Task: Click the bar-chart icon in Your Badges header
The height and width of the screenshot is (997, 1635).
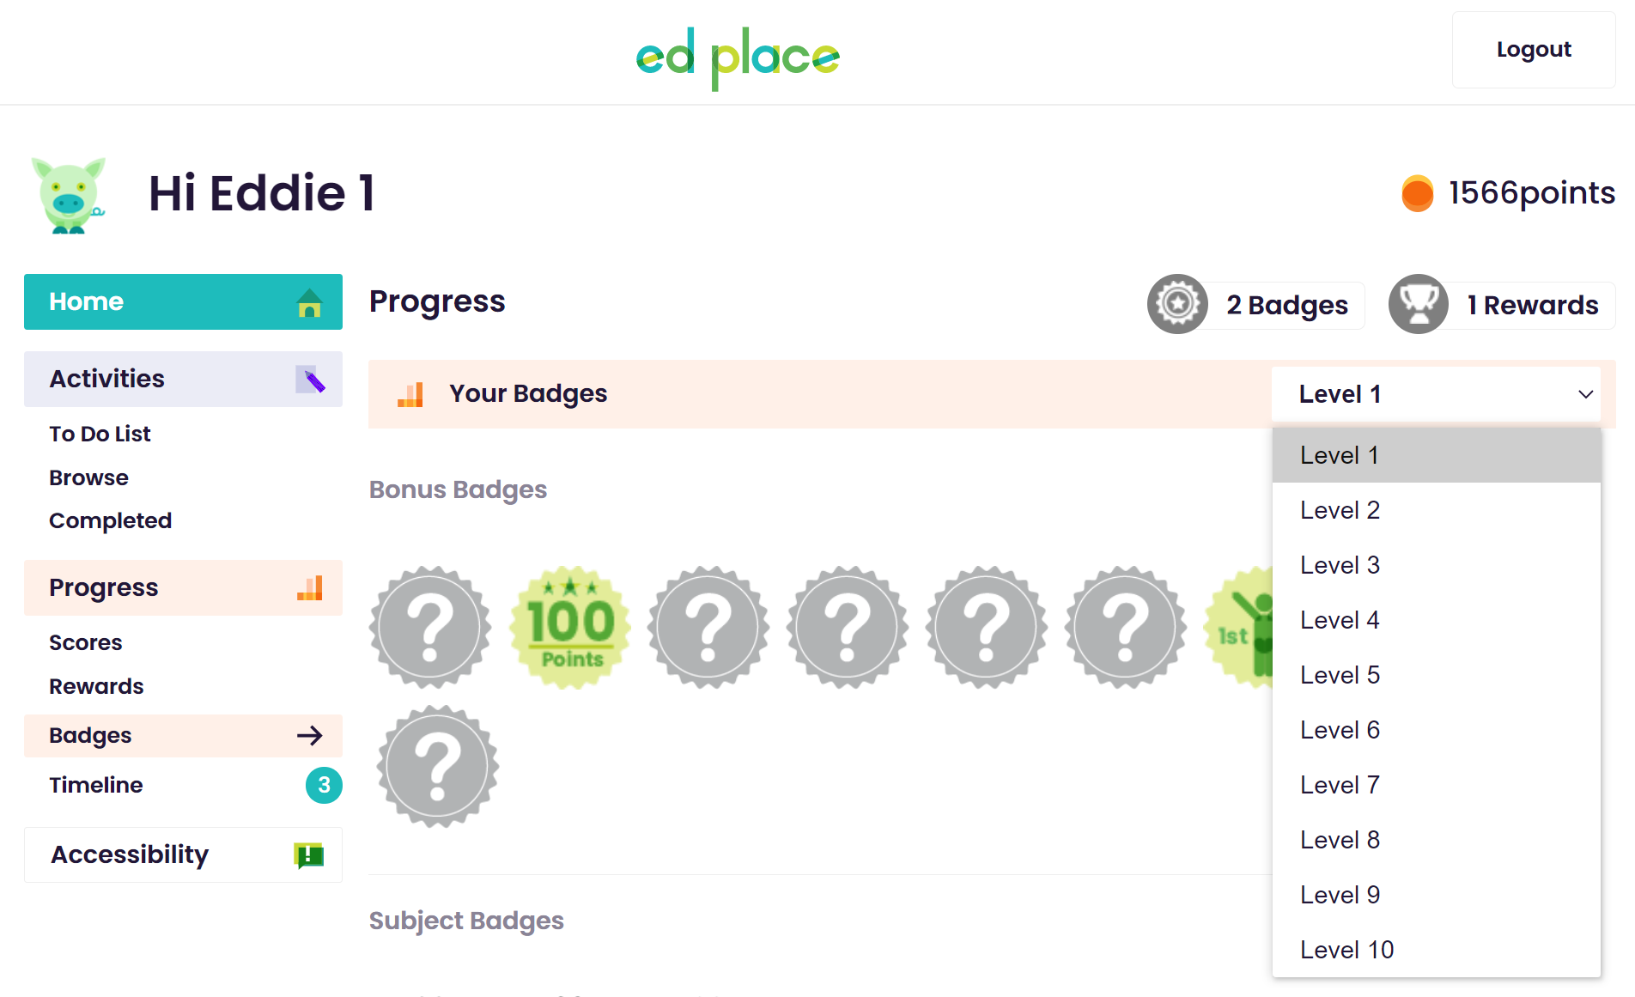Action: (410, 394)
